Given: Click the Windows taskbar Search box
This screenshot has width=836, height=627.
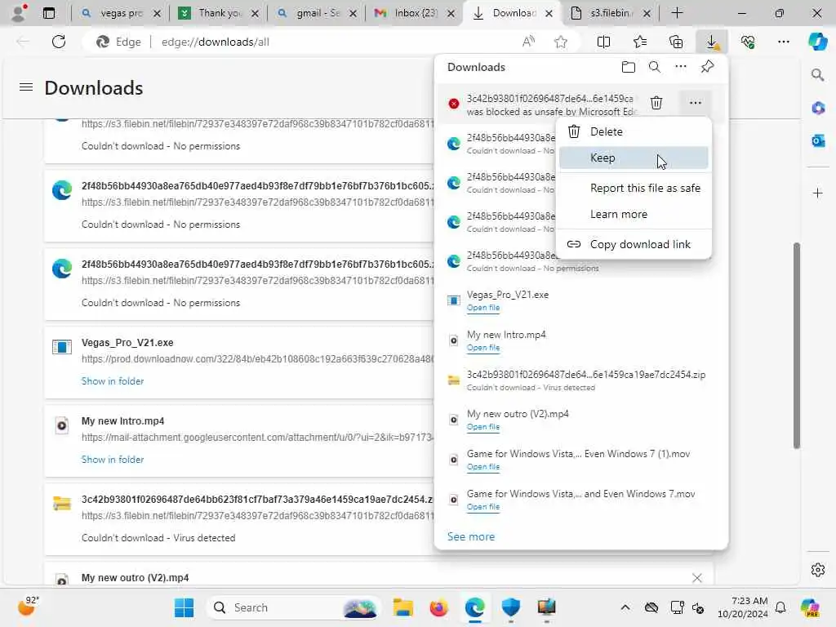Looking at the screenshot, I should (x=293, y=607).
